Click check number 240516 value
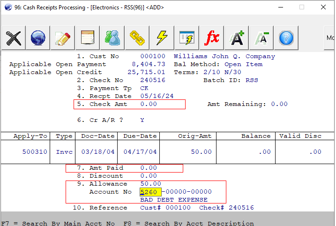Image resolution: width=336 pixels, height=226 pixels. (x=153, y=80)
